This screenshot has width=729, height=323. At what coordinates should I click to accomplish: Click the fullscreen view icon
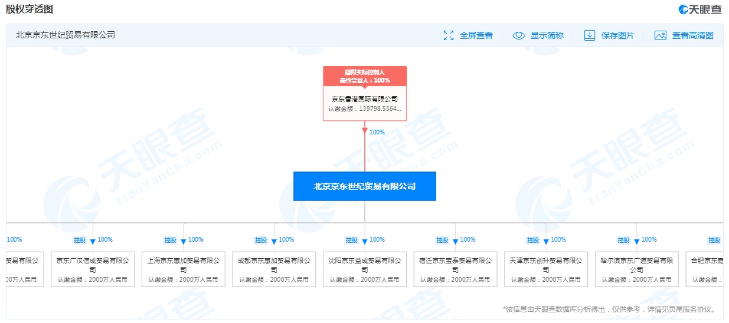click(449, 35)
